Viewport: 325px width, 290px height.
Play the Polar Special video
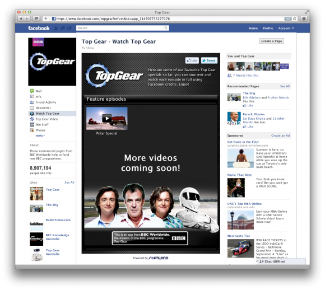(x=106, y=119)
